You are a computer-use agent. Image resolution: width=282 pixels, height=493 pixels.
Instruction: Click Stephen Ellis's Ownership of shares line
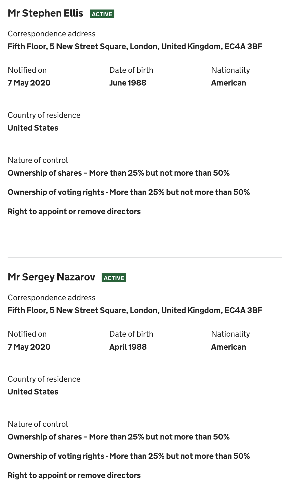[118, 173]
